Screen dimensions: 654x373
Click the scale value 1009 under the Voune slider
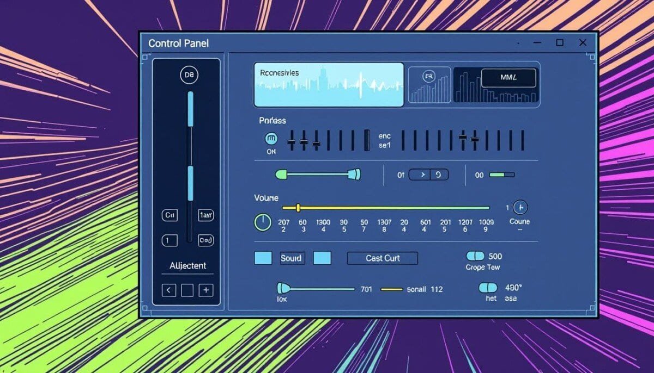tap(486, 222)
